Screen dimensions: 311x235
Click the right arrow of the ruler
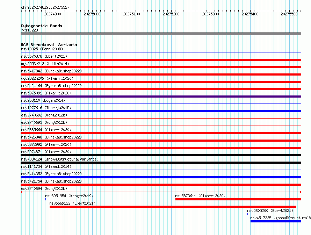(300, 11)
